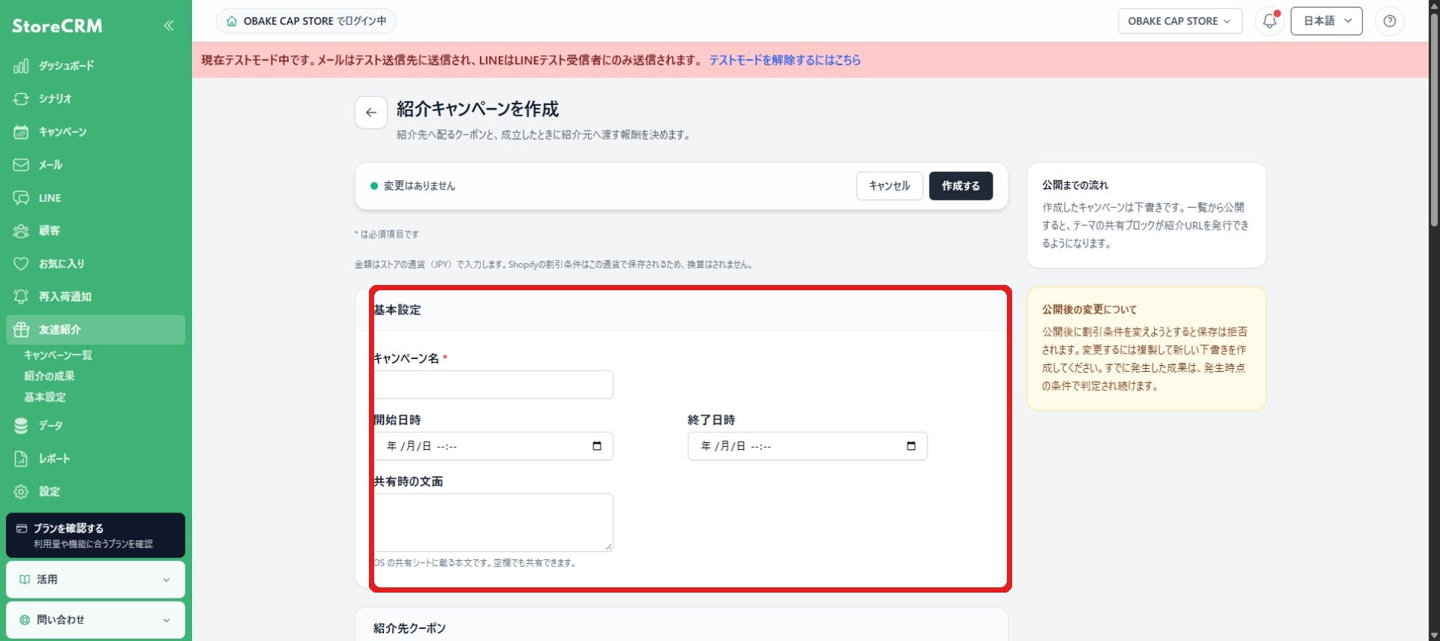Click the レポート document icon
1440x641 pixels.
coord(21,459)
